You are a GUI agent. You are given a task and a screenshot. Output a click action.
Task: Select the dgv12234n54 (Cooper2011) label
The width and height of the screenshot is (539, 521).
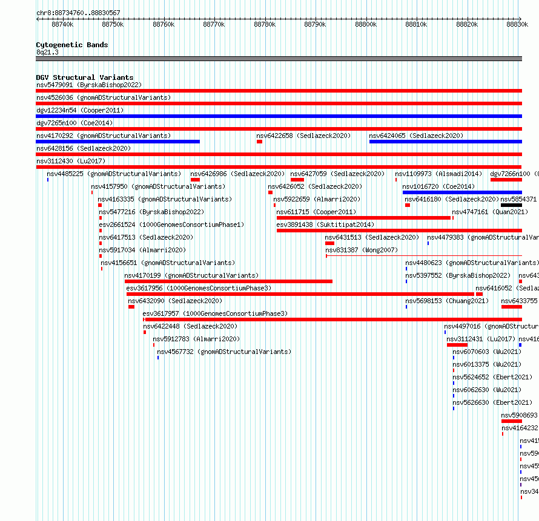(x=80, y=110)
